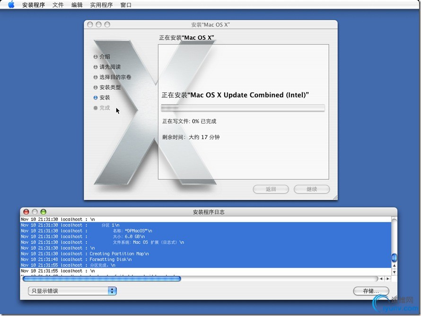This screenshot has width=421, height=316.
Task: Click the log's horizontal scrollbar thumb
Action: pyautogui.click(x=102, y=279)
